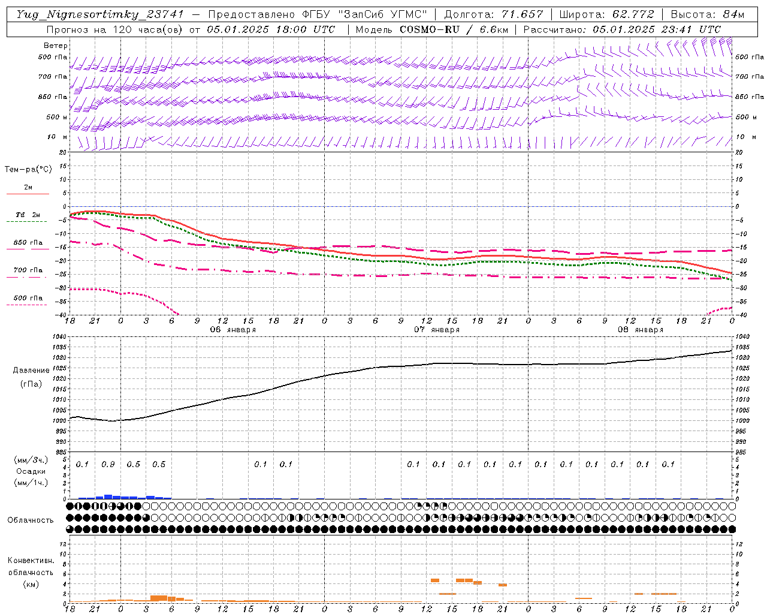Click the dashed line under the temperature legend's 500 гПа
Viewport: 767px width, 614px height.
pos(27,305)
